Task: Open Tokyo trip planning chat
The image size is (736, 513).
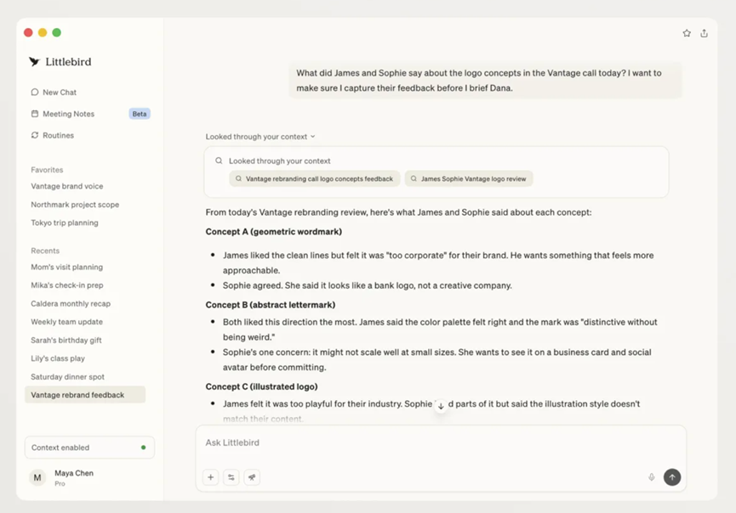Action: point(65,223)
